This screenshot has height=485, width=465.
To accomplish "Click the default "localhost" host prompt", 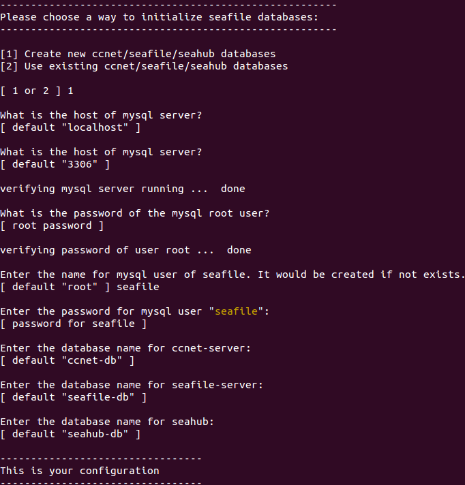I will [x=70, y=127].
